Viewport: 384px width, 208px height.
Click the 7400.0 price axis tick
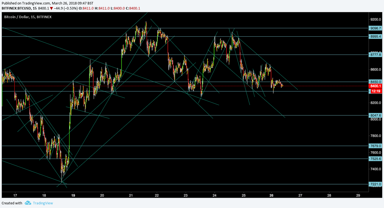376,169
